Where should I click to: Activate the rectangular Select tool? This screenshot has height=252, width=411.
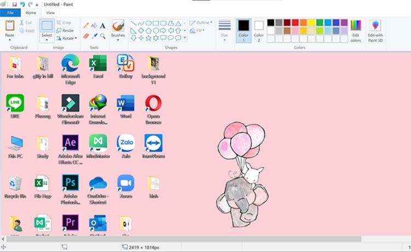coord(47,26)
